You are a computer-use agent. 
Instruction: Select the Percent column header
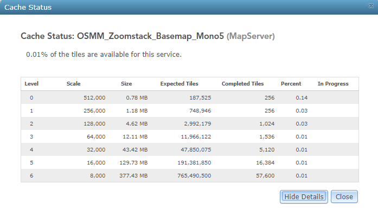[291, 84]
